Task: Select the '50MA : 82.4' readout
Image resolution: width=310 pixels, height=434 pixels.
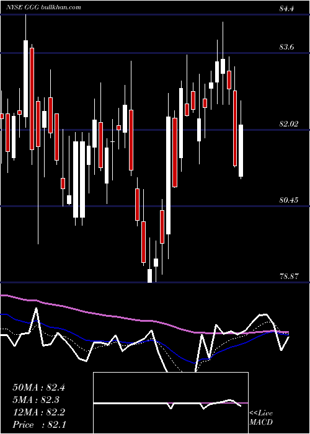Action: [38, 387]
